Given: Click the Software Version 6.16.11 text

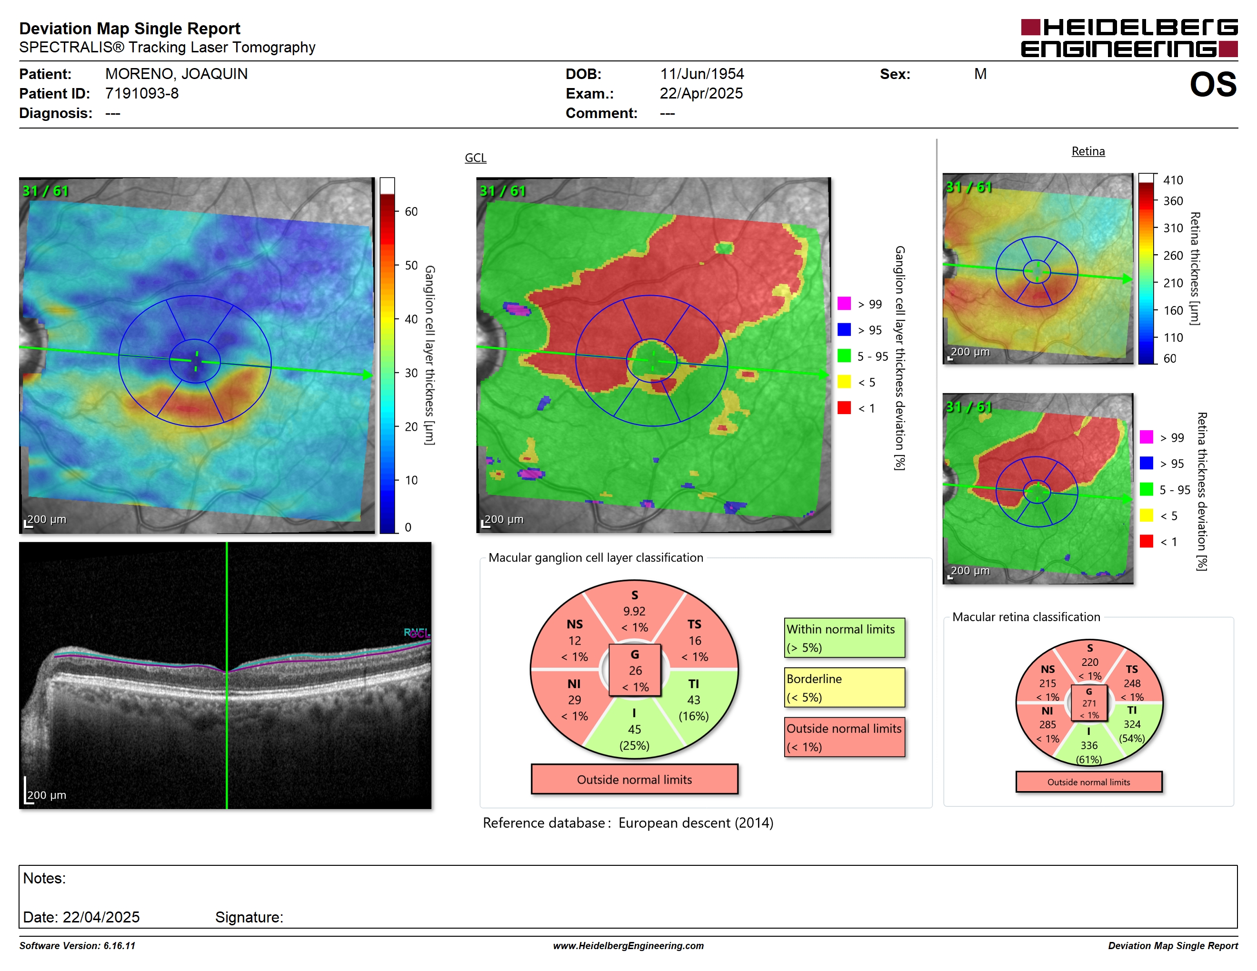Looking at the screenshot, I should 77,946.
